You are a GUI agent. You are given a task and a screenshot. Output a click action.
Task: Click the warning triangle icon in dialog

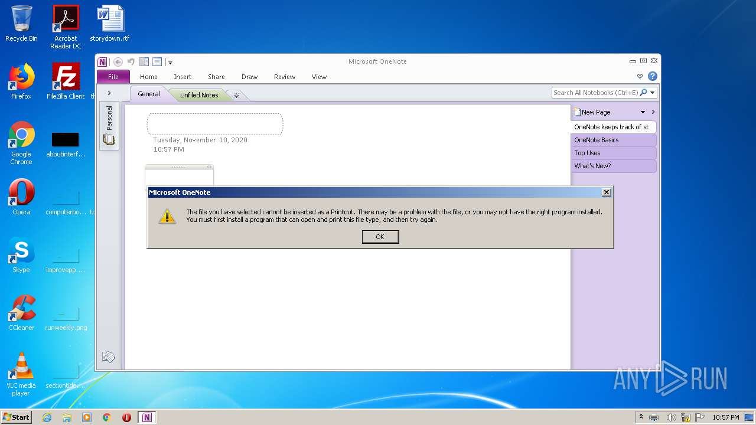[168, 217]
